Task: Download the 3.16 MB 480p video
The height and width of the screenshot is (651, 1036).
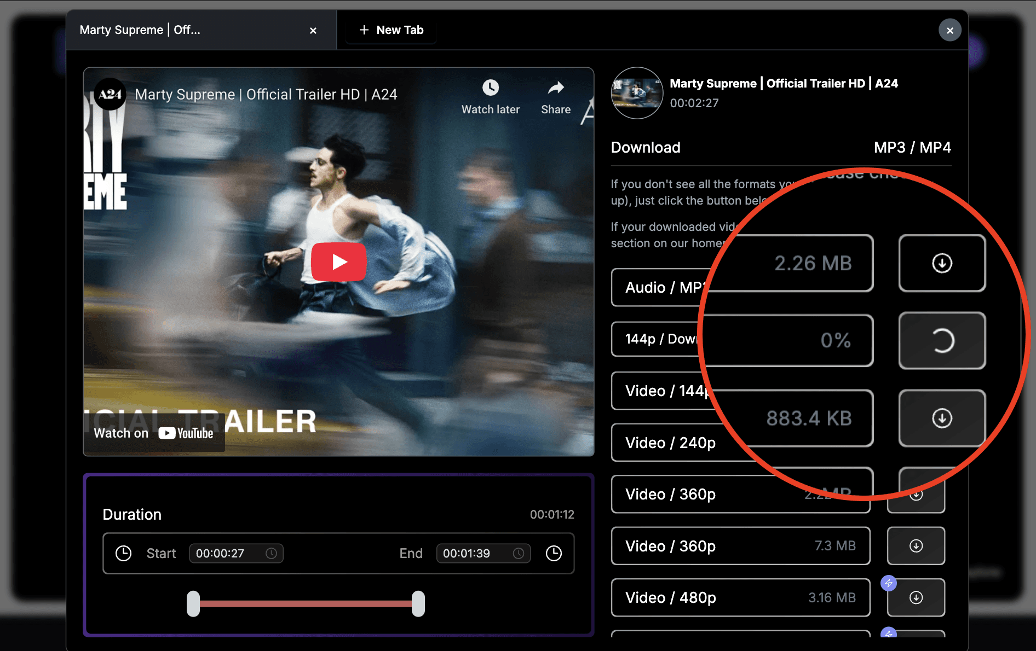Action: point(916,597)
